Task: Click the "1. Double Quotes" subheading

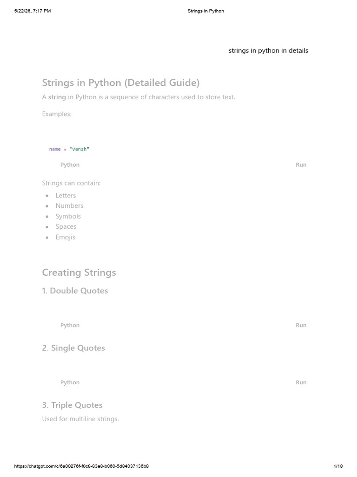Action: pos(75,291)
